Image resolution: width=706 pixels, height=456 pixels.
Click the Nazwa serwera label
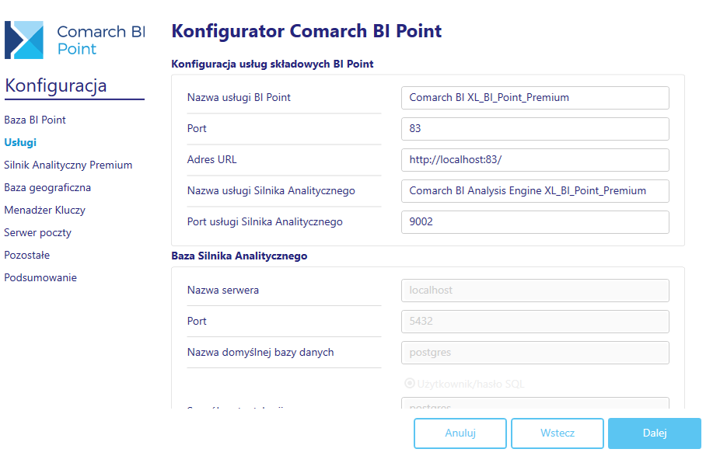coord(223,290)
